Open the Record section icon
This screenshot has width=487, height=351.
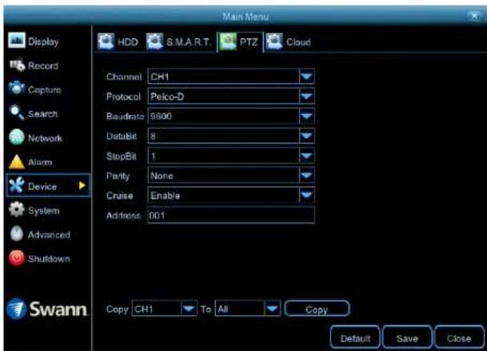17,65
